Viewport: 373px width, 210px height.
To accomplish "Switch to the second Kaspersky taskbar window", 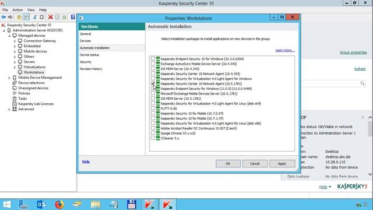I will (x=168, y=205).
